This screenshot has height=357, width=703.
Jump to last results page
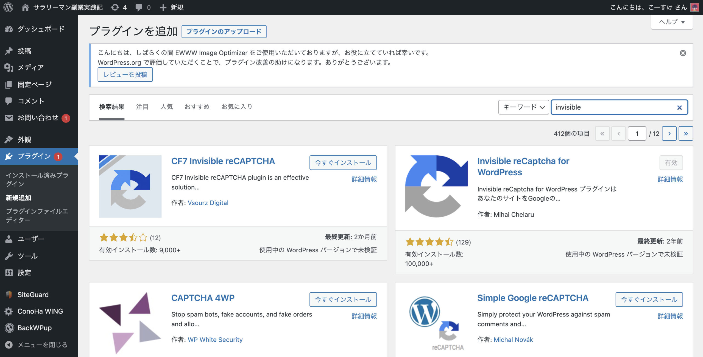686,134
